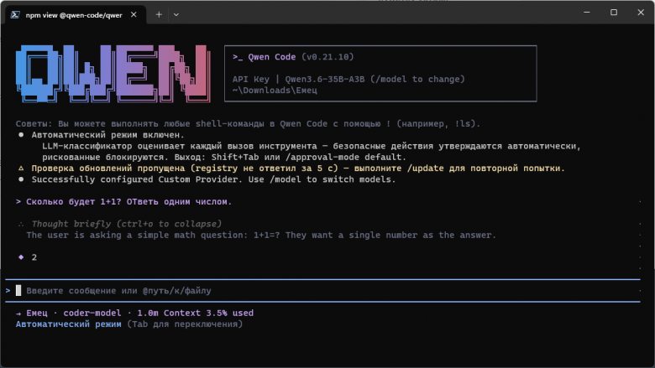
Task: Click the purple diamond answer marker
Action: pos(21,257)
